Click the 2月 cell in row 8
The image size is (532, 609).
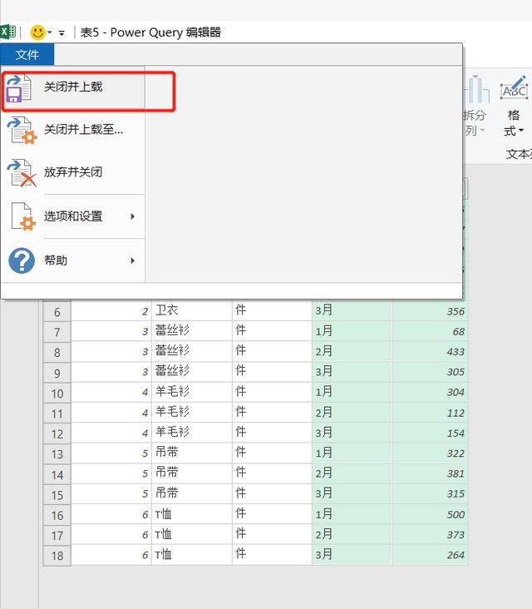coord(352,351)
